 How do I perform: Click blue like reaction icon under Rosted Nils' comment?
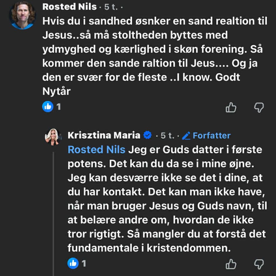click(47, 107)
